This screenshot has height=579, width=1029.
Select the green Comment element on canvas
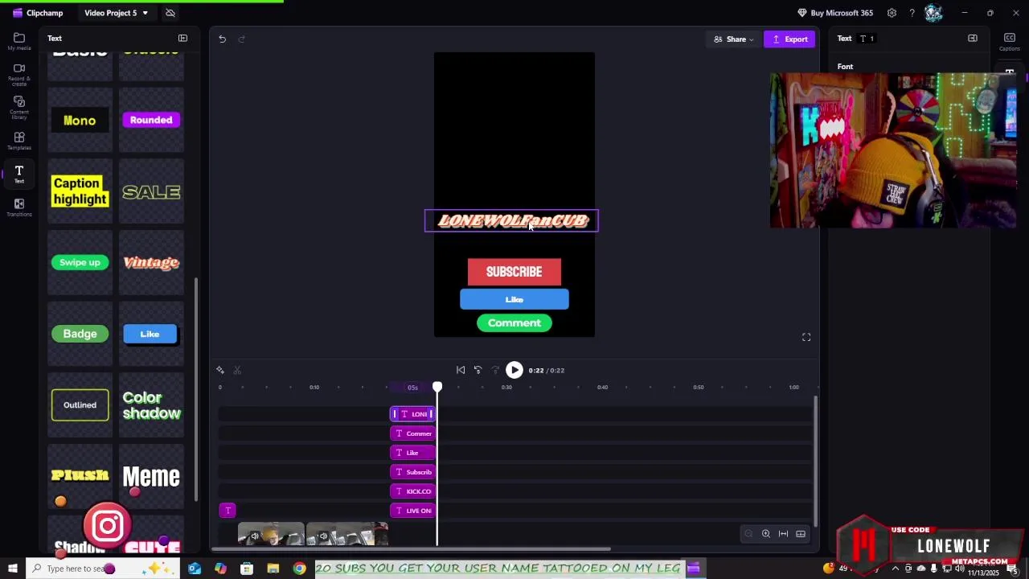[514, 323]
